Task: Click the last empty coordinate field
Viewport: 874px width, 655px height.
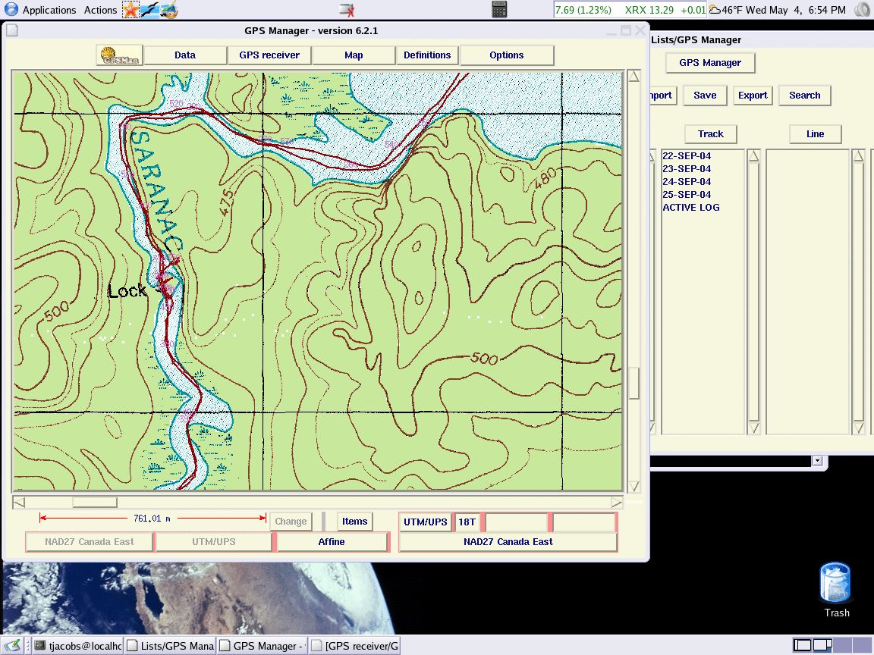Action: click(x=583, y=522)
